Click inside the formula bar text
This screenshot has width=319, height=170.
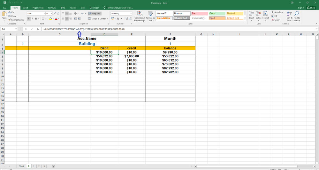[84, 29]
